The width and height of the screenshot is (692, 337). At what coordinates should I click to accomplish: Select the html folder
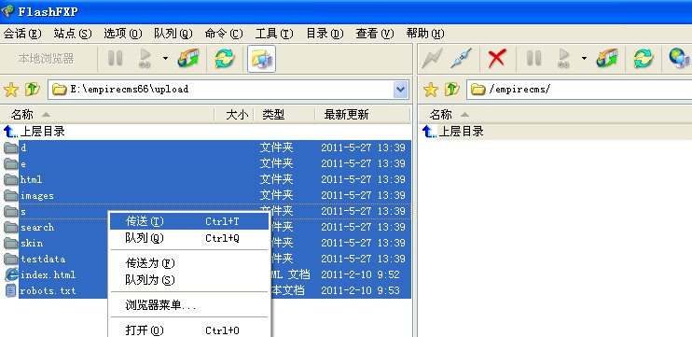[207, 180]
